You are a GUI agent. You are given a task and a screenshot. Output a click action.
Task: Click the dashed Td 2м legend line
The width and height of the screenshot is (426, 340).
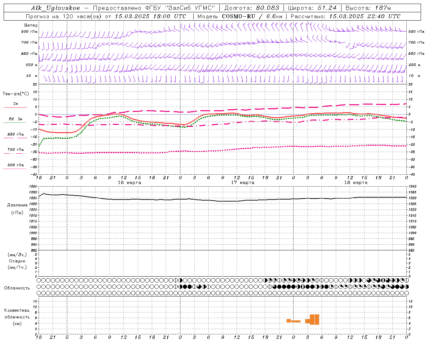click(15, 123)
